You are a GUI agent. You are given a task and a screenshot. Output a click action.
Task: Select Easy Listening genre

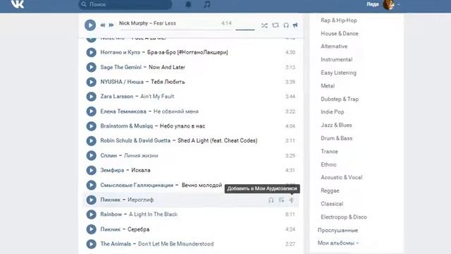coord(338,73)
